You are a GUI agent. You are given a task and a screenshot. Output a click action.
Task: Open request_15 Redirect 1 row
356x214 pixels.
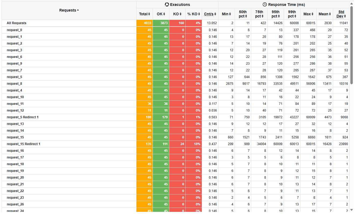24,144
